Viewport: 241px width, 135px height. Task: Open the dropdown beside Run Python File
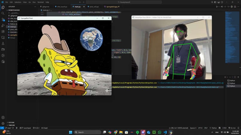(219, 7)
